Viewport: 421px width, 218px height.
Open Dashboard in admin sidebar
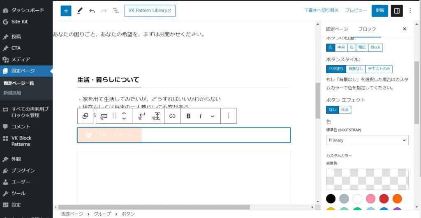tap(26, 10)
